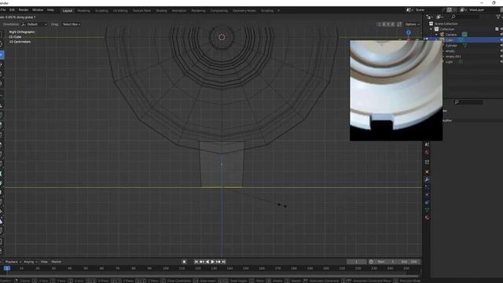Open the outliner filter funnel dropdown

(x=498, y=17)
